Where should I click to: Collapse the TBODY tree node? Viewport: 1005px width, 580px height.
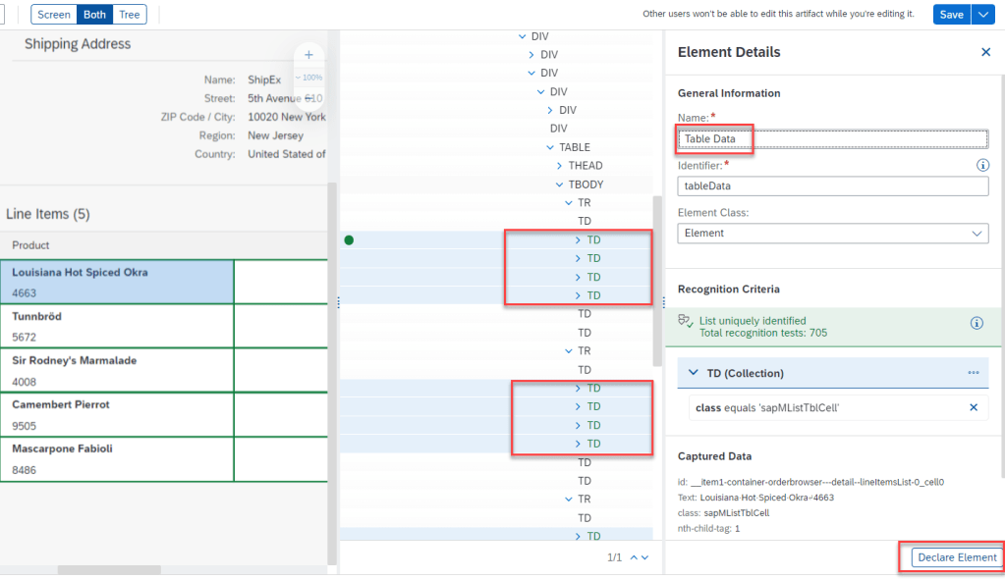tap(559, 185)
